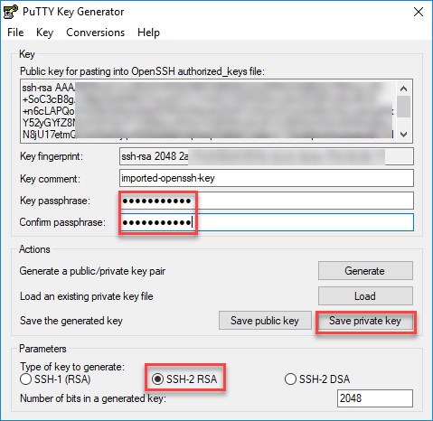Open the File menu
The height and width of the screenshot is (421, 433).
coord(15,33)
